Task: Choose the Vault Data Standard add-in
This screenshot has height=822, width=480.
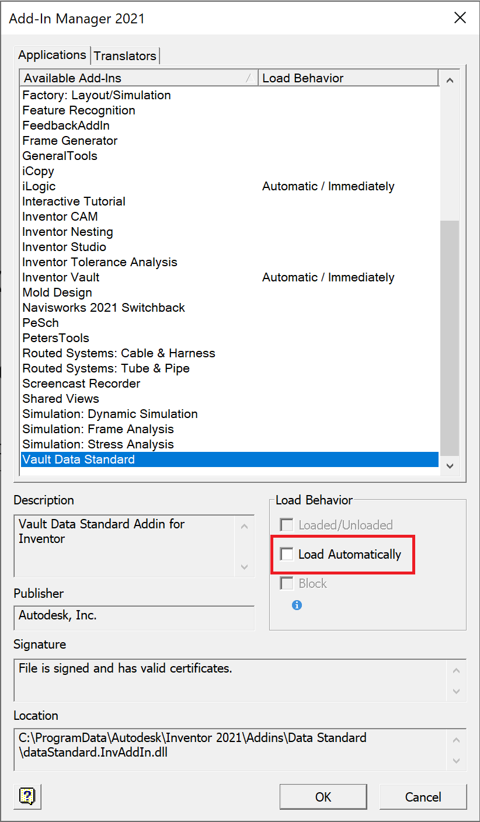Action: [78, 459]
